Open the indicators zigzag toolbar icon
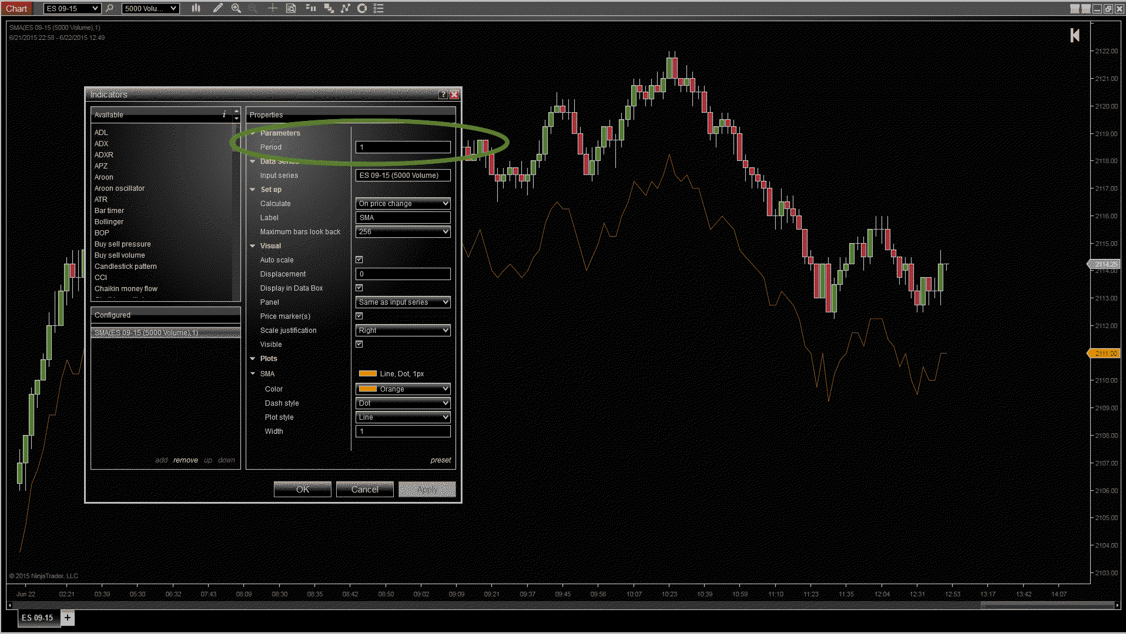The image size is (1126, 634). (346, 8)
